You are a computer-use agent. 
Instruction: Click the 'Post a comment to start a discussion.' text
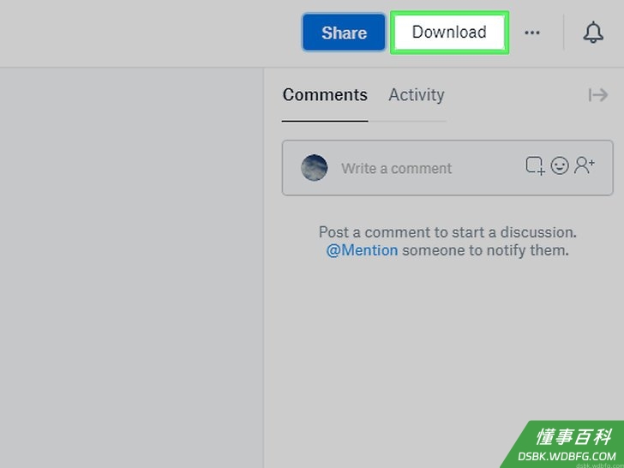(447, 232)
